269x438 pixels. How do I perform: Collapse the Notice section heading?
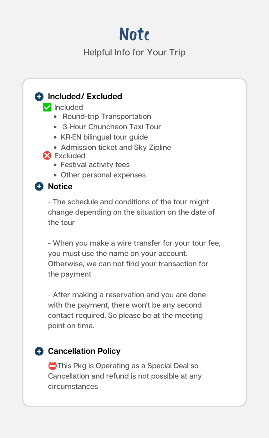[60, 186]
